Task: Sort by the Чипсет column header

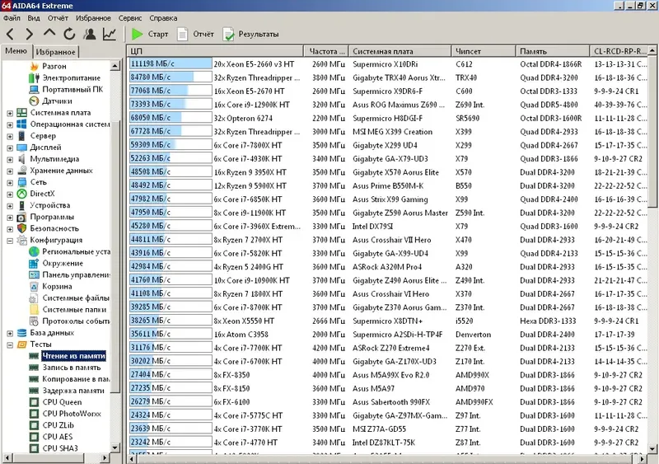Action: click(484, 51)
